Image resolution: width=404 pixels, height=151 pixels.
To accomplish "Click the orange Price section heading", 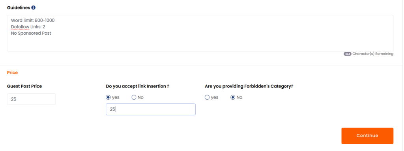I will [x=12, y=73].
